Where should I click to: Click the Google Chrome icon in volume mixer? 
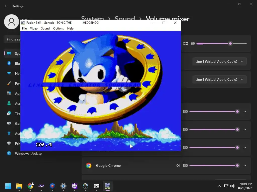pyautogui.click(x=89, y=165)
